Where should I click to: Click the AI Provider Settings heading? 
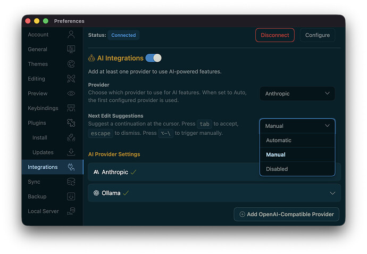point(114,154)
